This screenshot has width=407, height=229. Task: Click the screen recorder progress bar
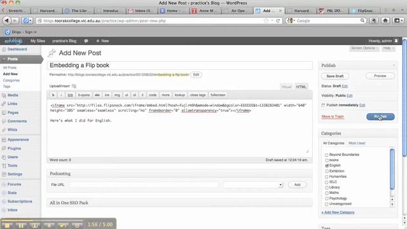(x=42, y=220)
